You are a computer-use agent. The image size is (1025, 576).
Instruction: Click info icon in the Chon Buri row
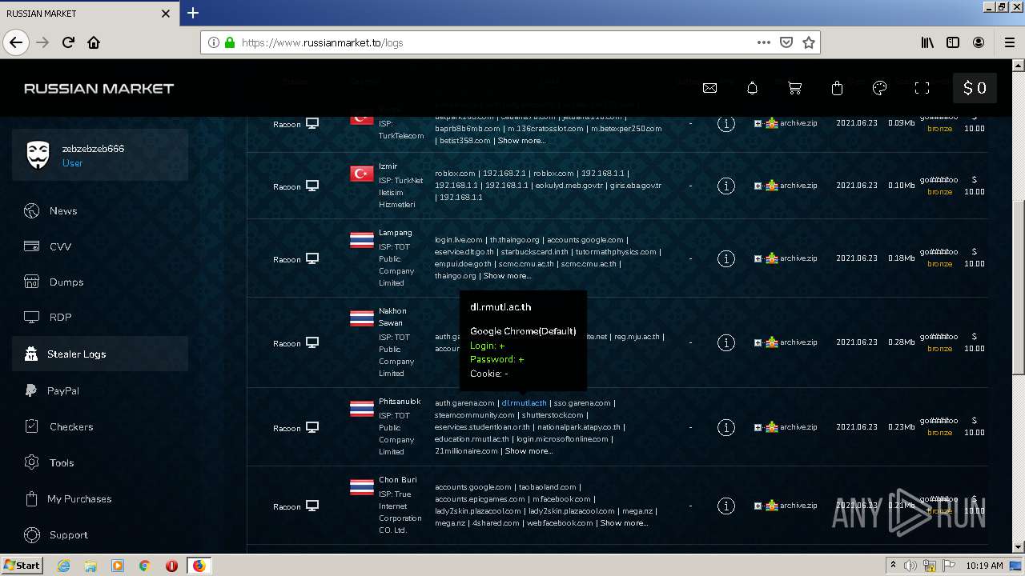coord(726,506)
